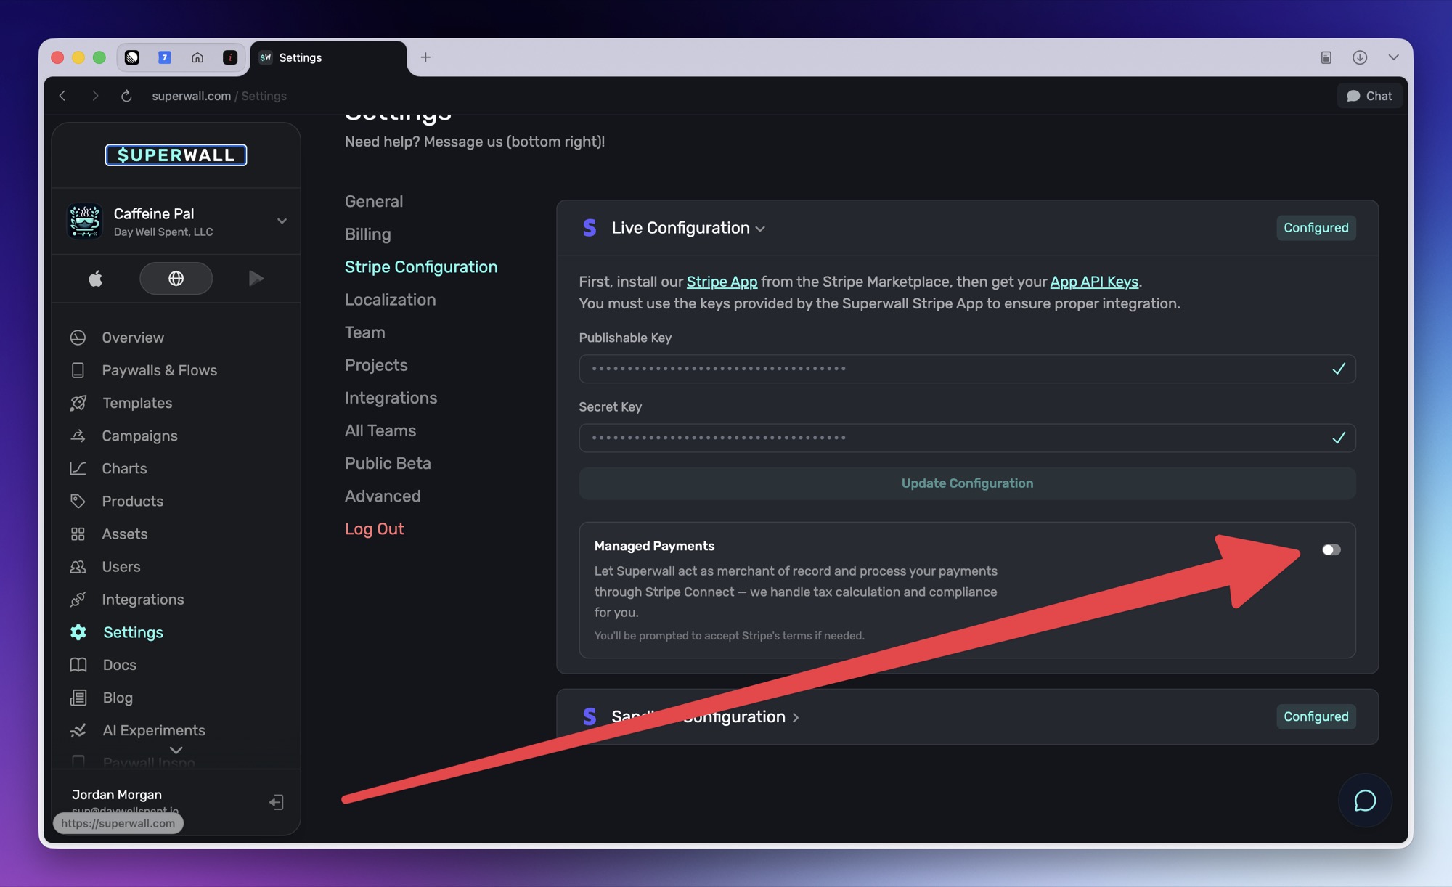
Task: Open Users in the sidebar
Action: [121, 567]
